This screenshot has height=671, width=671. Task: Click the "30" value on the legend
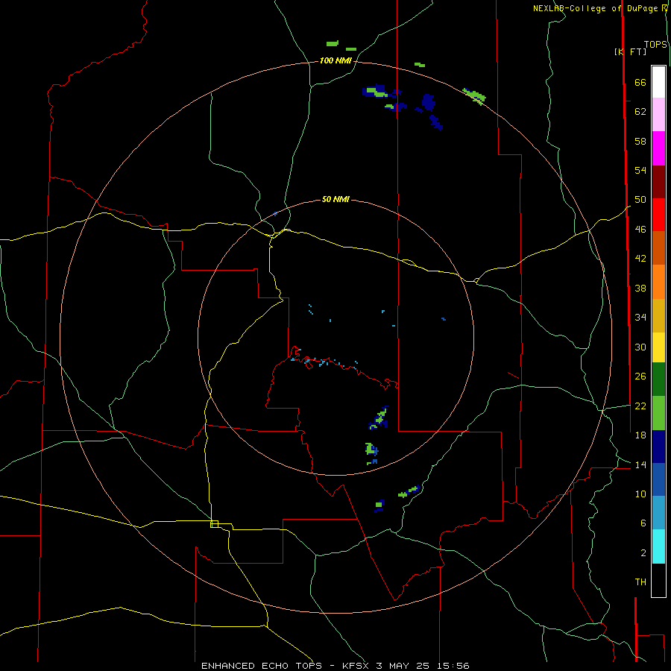pos(640,347)
